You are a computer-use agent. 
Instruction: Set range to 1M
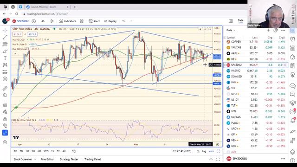pyautogui.click(x=27, y=151)
